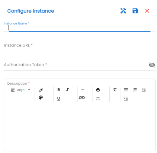Save the instance with the floppy disk icon

tap(135, 11)
